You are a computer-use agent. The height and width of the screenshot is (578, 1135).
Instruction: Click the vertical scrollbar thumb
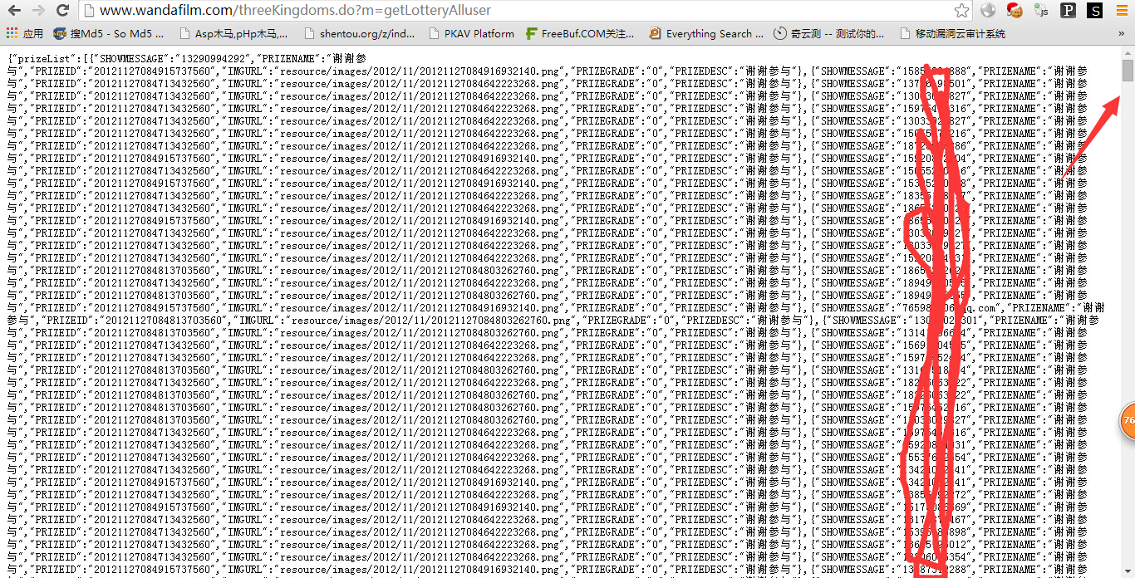click(1128, 70)
